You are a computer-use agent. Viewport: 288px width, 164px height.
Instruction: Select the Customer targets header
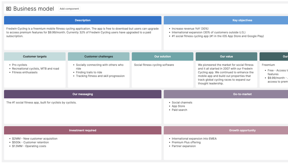(x=35, y=56)
